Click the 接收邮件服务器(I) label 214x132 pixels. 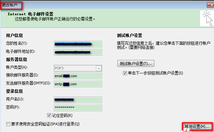coord(22,76)
